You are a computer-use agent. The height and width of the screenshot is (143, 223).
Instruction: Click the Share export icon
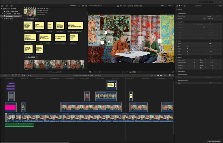220,2
